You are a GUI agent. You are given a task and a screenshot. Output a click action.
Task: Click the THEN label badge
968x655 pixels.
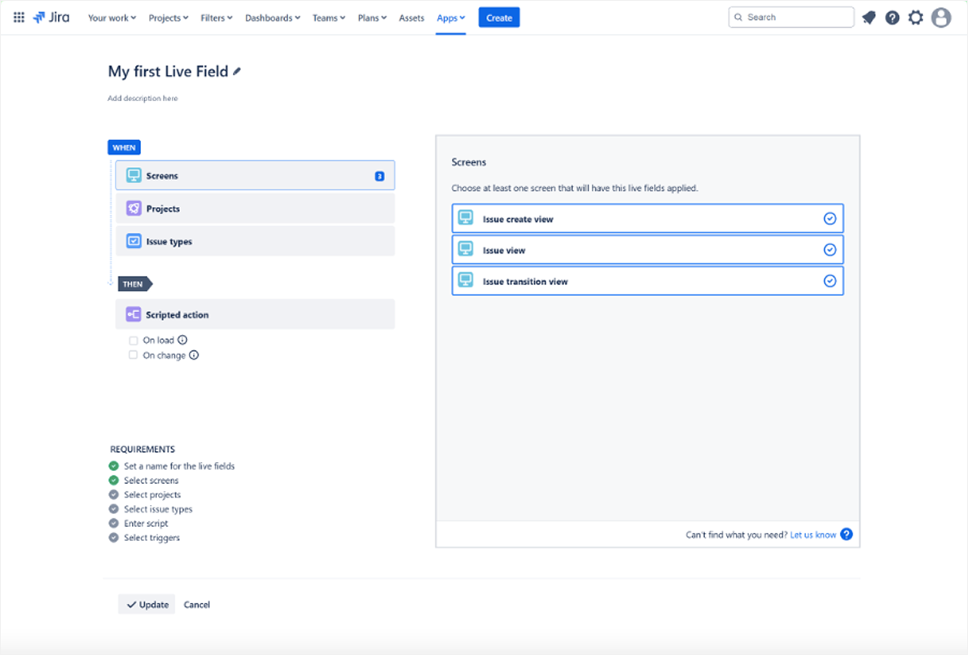(134, 284)
